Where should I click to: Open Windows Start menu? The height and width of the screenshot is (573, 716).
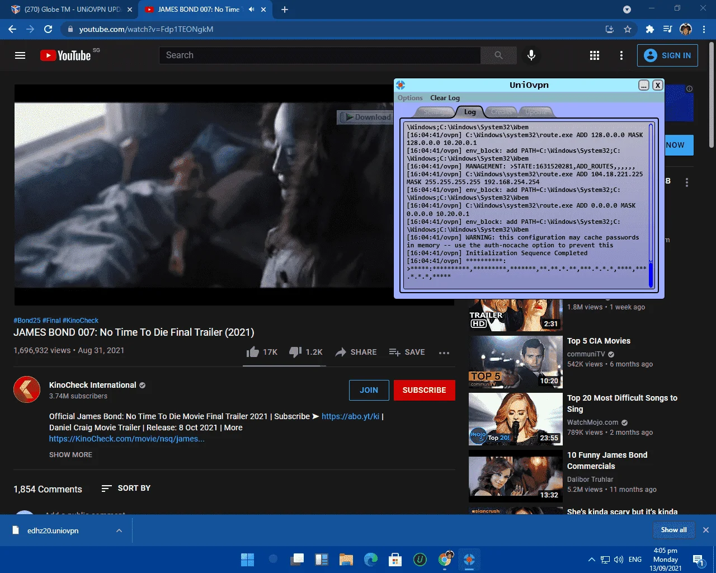(x=247, y=559)
